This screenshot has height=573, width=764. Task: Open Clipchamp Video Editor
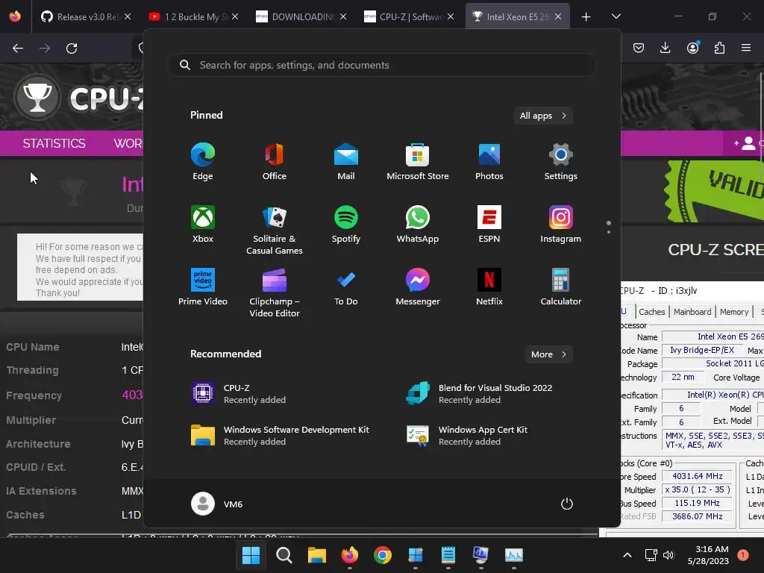pos(275,292)
